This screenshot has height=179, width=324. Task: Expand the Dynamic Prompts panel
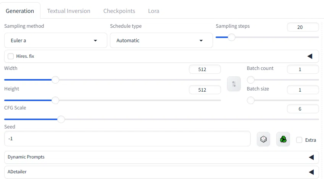[x=161, y=157]
